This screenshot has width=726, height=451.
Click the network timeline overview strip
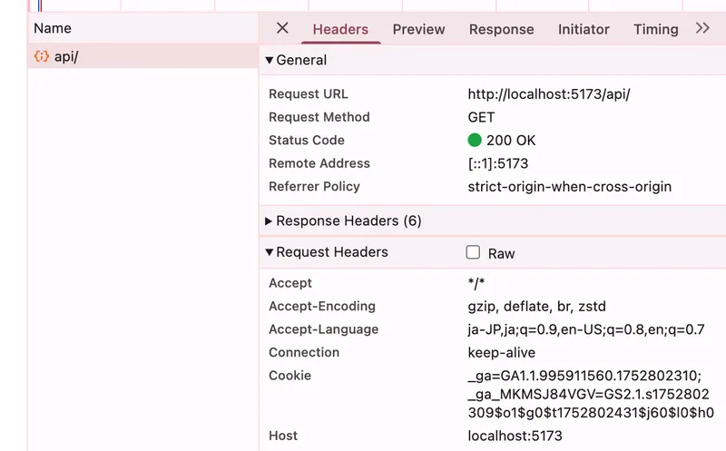[363, 5]
